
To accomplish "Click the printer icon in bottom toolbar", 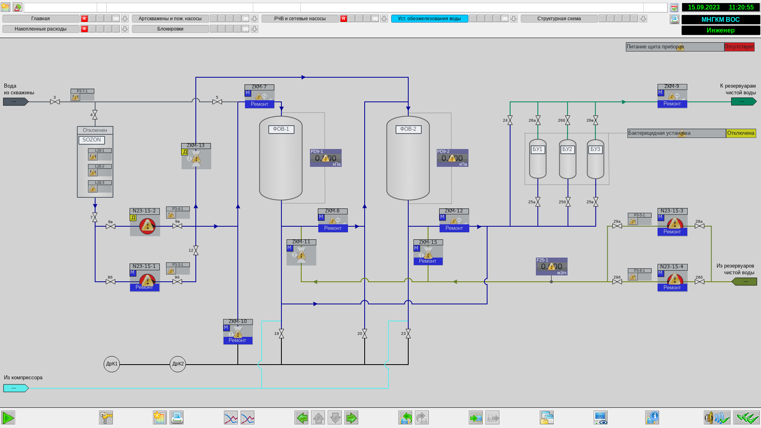I will point(176,418).
